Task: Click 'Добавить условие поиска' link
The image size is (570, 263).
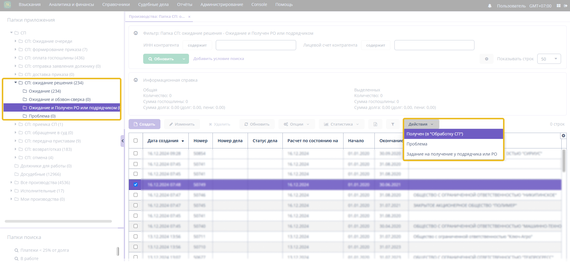Action: point(218,59)
